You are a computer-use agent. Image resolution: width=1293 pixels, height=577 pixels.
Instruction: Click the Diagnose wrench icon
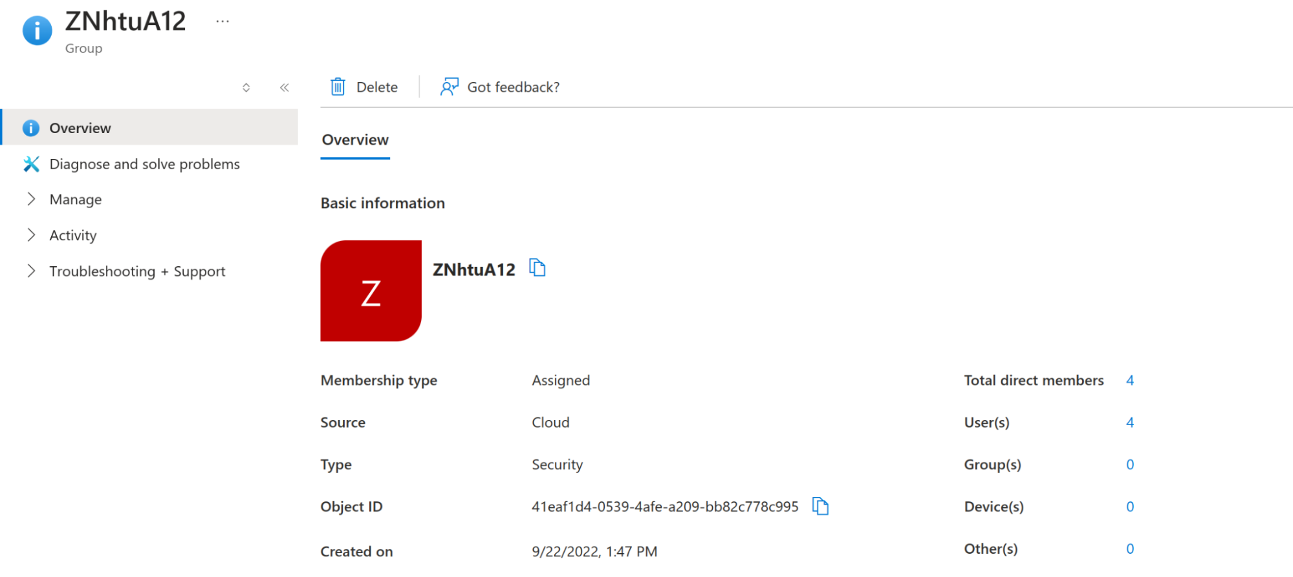(x=31, y=164)
